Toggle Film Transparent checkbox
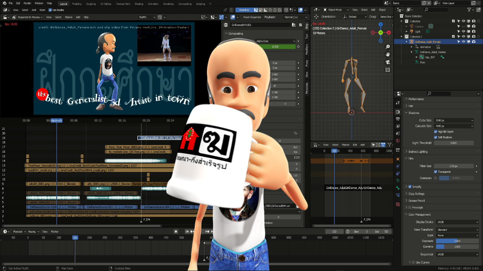The width and height of the screenshot is (483, 271). click(x=435, y=172)
